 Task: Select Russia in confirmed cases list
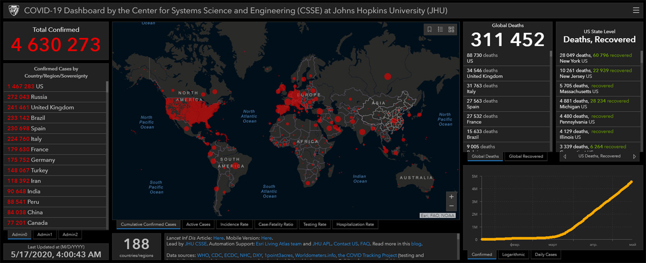point(55,97)
